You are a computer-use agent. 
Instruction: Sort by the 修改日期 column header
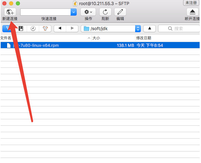144,38
